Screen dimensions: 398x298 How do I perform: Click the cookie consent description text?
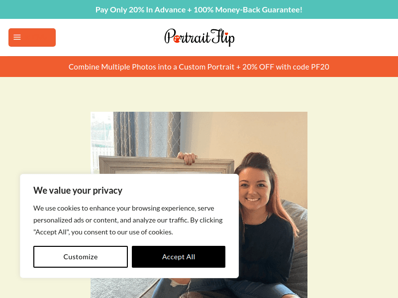[128, 220]
